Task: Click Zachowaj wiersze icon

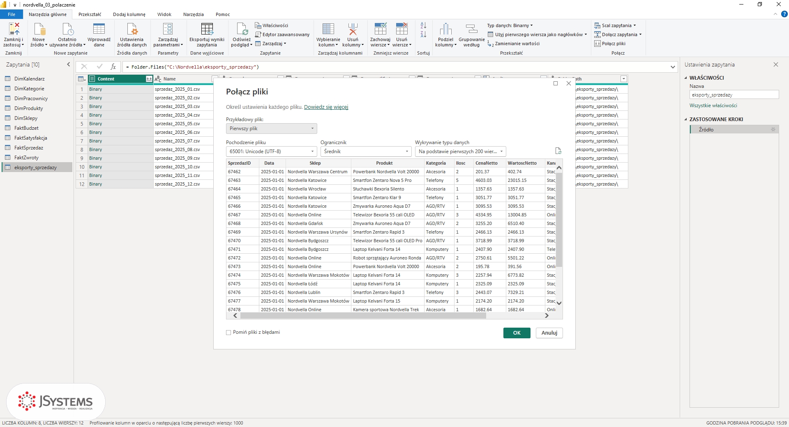Action: click(x=380, y=29)
